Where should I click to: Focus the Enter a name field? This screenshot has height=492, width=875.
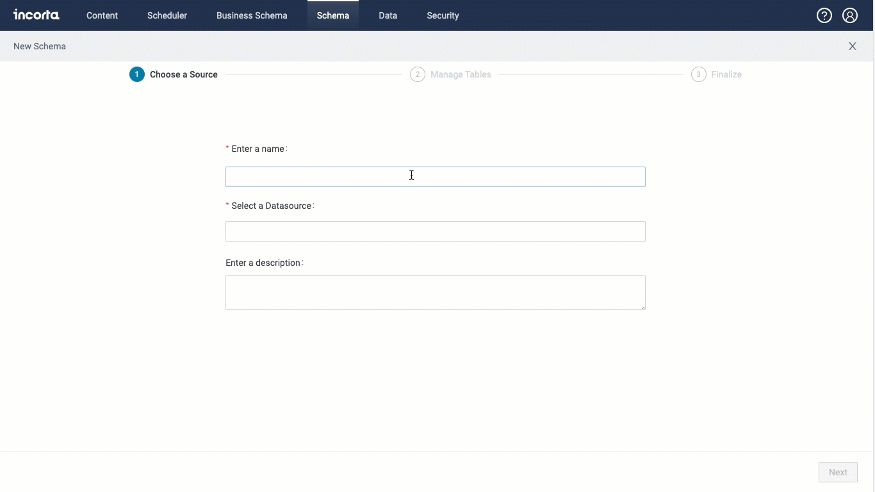point(436,177)
